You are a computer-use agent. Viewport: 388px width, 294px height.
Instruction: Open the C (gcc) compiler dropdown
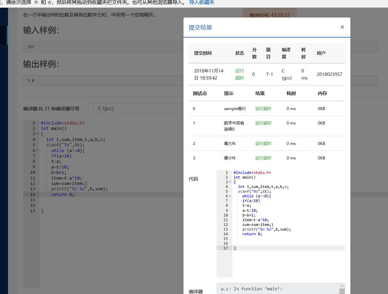tap(138, 108)
